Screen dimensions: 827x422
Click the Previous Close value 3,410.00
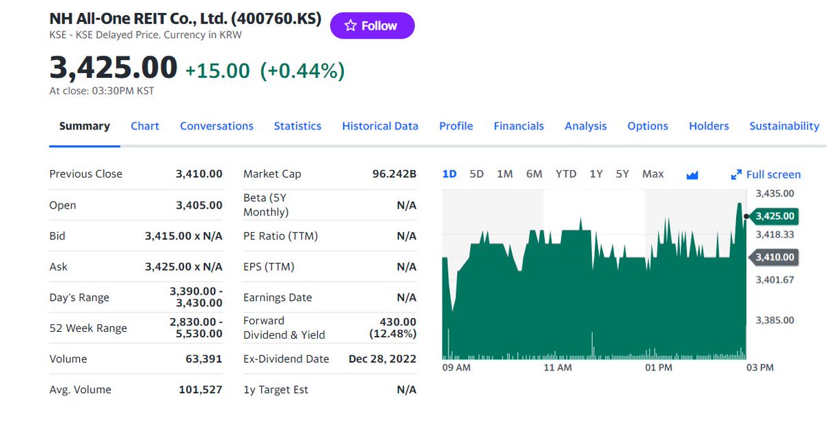(199, 173)
